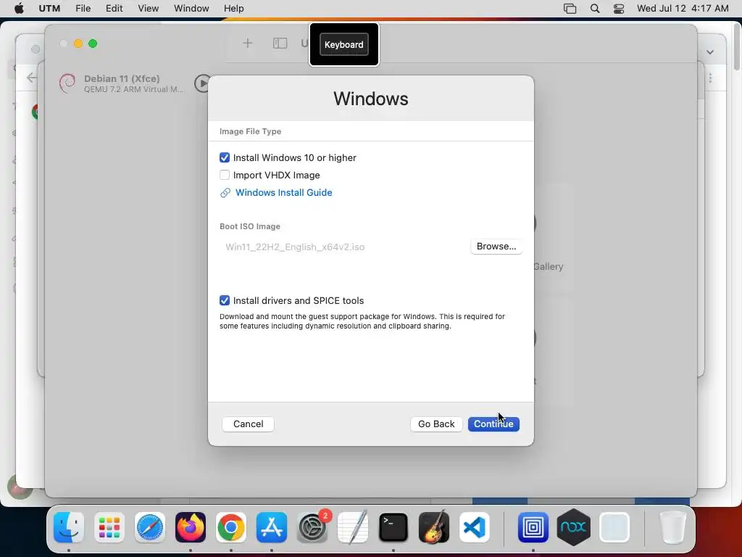Launch Safari from the Dock

click(x=150, y=527)
